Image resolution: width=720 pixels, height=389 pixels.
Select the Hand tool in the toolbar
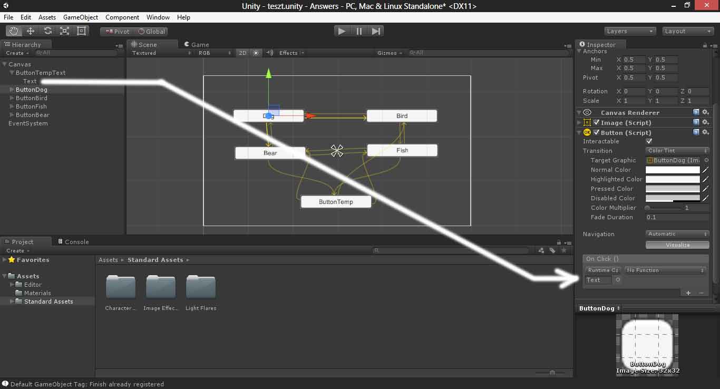[x=14, y=31]
